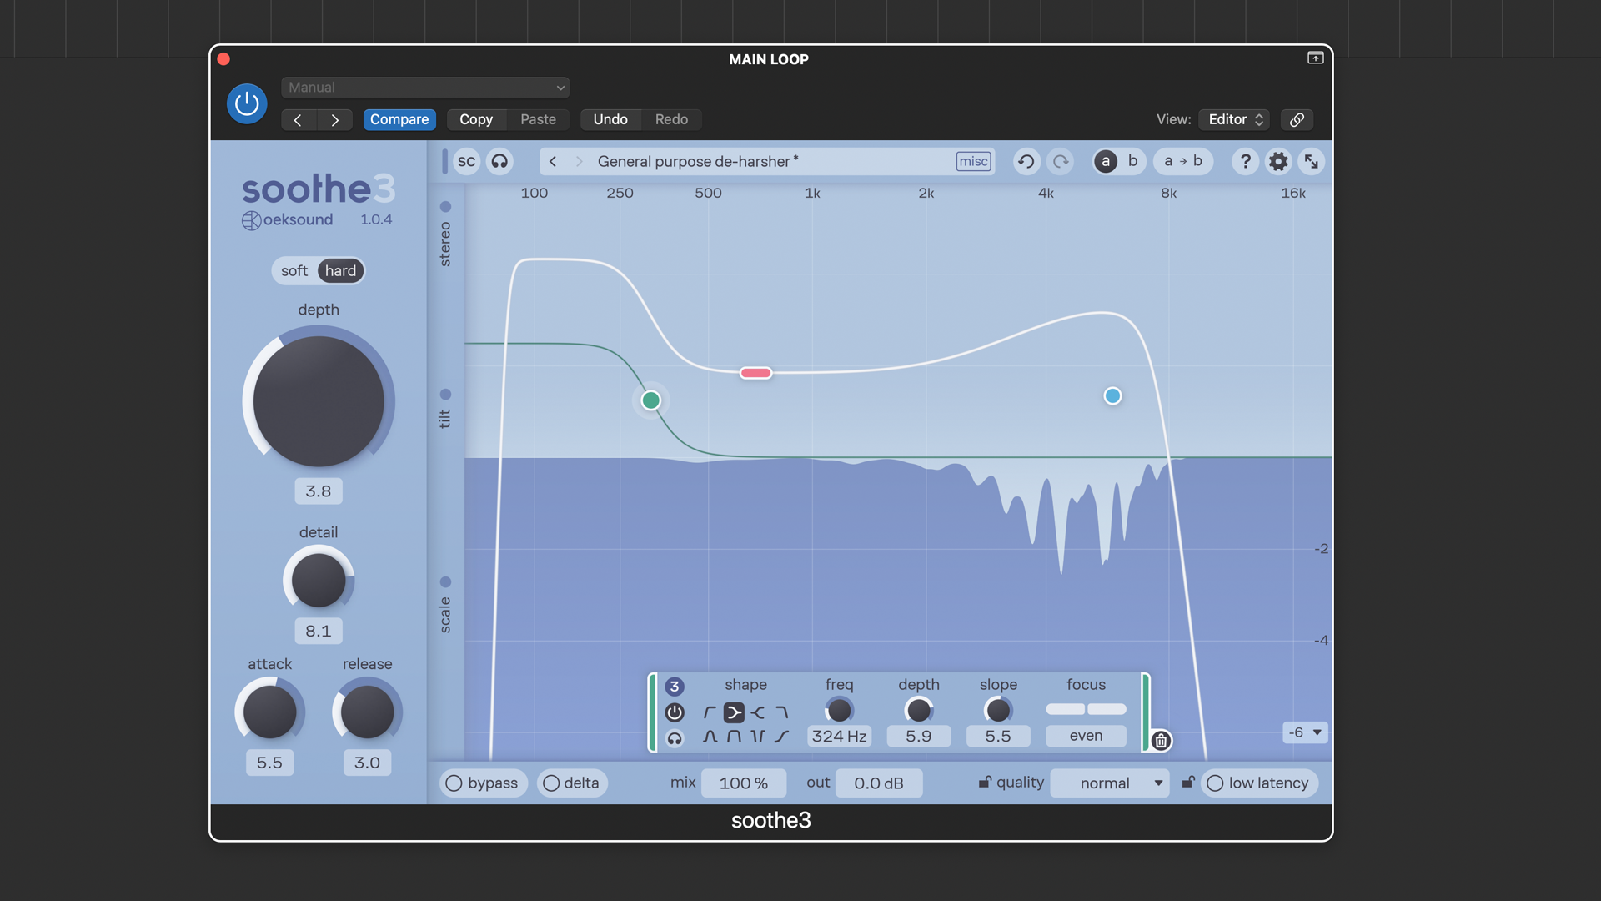Go to the next Logic preset arrow
1601x901 pixels.
click(334, 120)
